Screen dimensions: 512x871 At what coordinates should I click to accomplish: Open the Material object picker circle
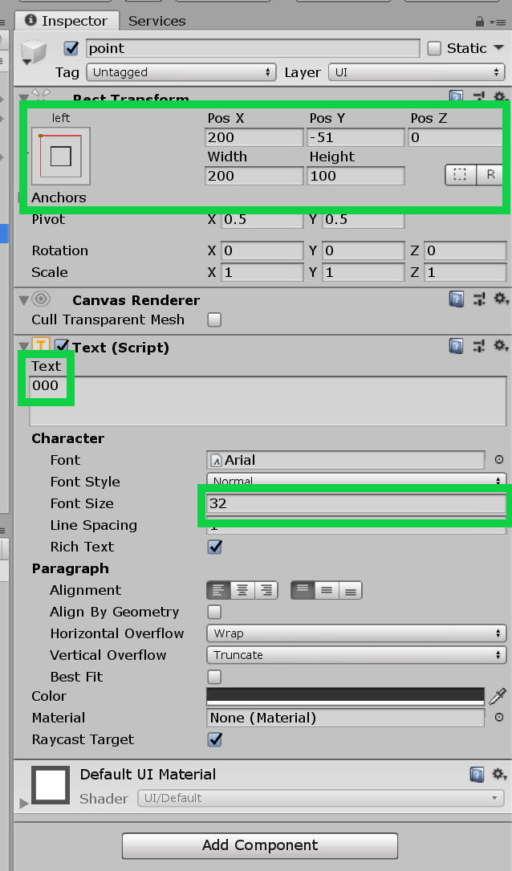(x=499, y=718)
